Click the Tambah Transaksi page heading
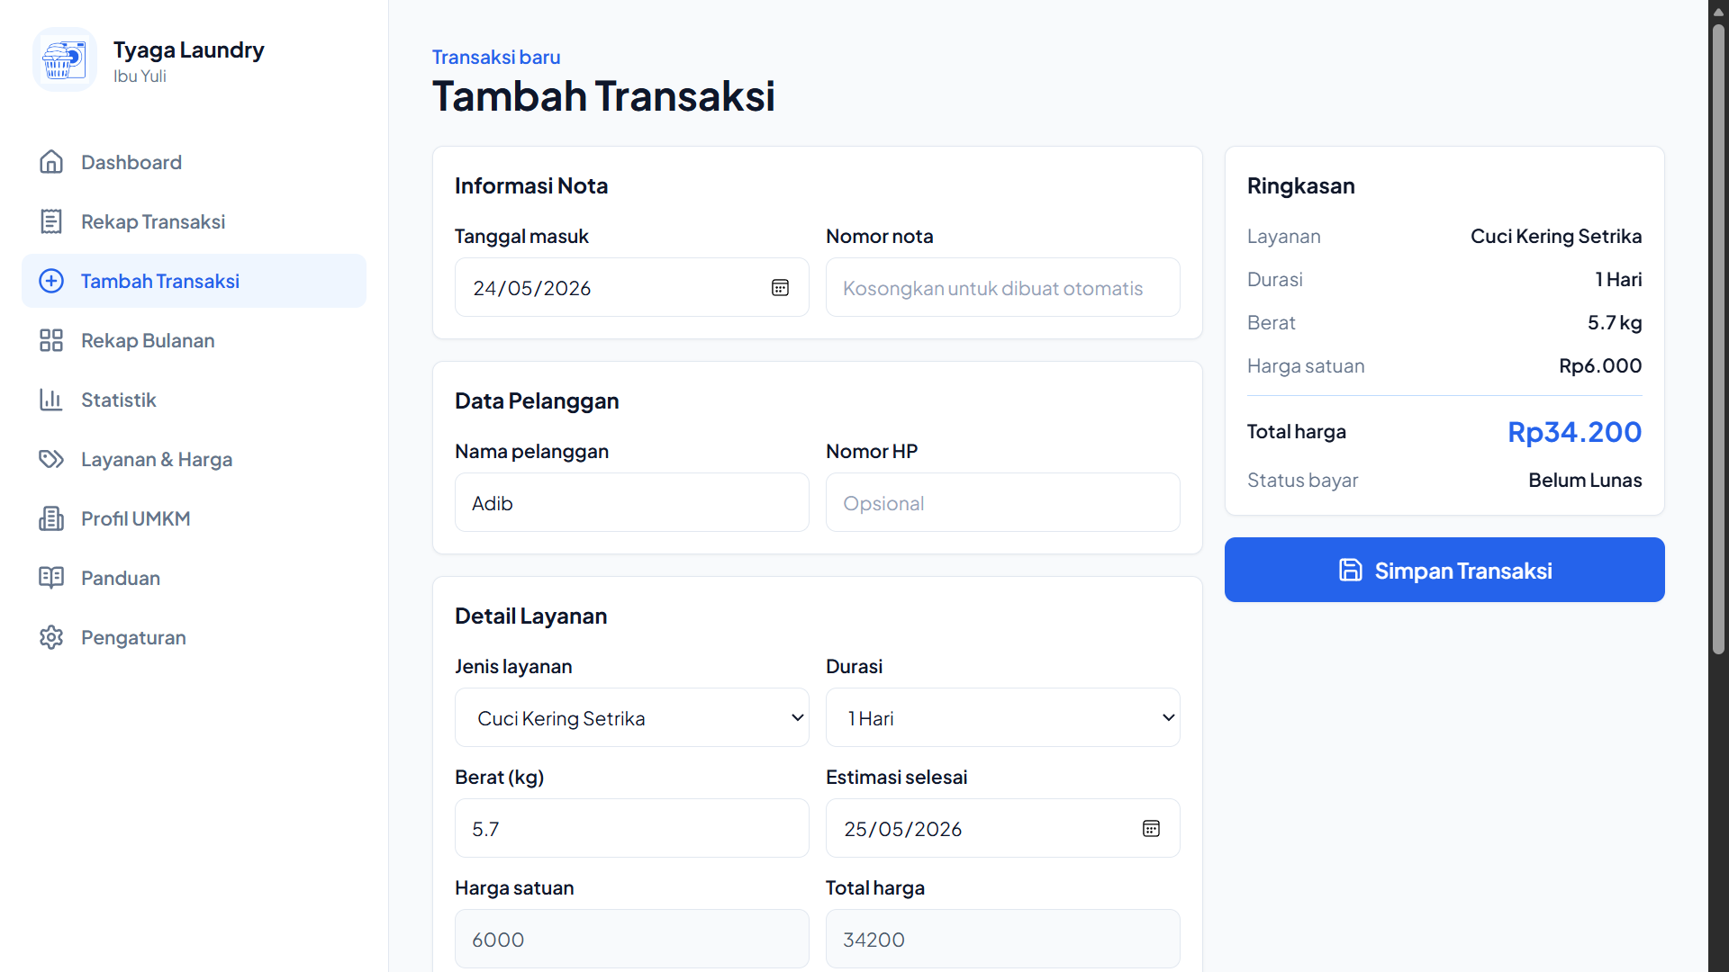 tap(603, 96)
